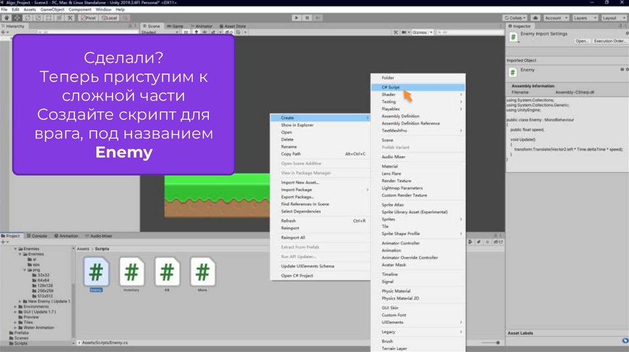Switch to the Console tab
The image size is (629, 352).
coord(37,236)
